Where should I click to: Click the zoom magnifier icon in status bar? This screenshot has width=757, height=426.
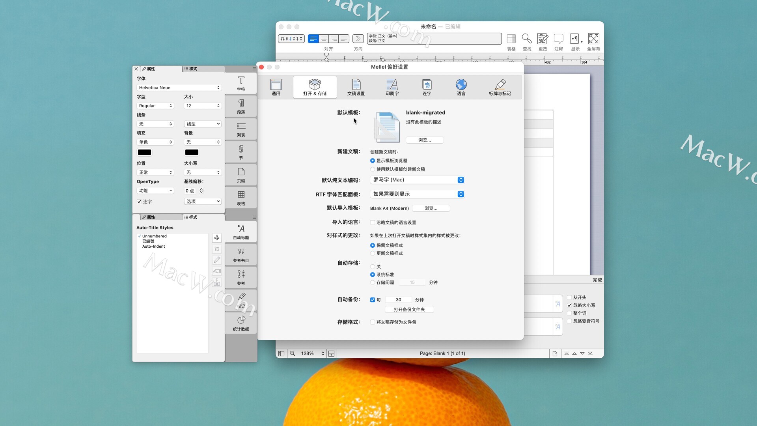(293, 353)
